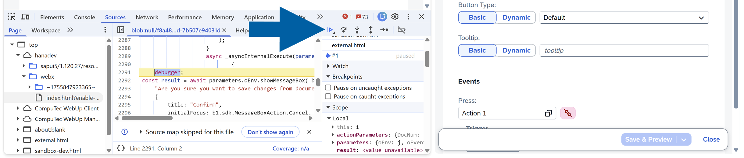
Task: Collapse the webx folder
Action: point(24,76)
